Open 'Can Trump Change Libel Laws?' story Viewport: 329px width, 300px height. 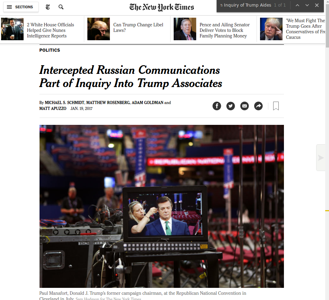click(x=138, y=27)
